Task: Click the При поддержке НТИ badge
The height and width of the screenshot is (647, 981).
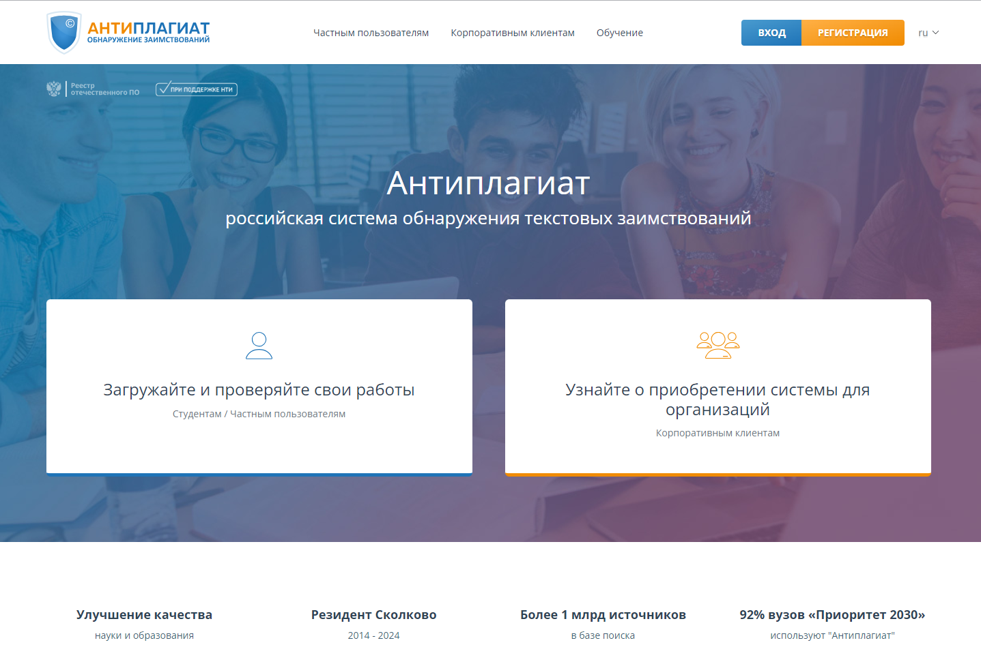Action: (x=197, y=89)
